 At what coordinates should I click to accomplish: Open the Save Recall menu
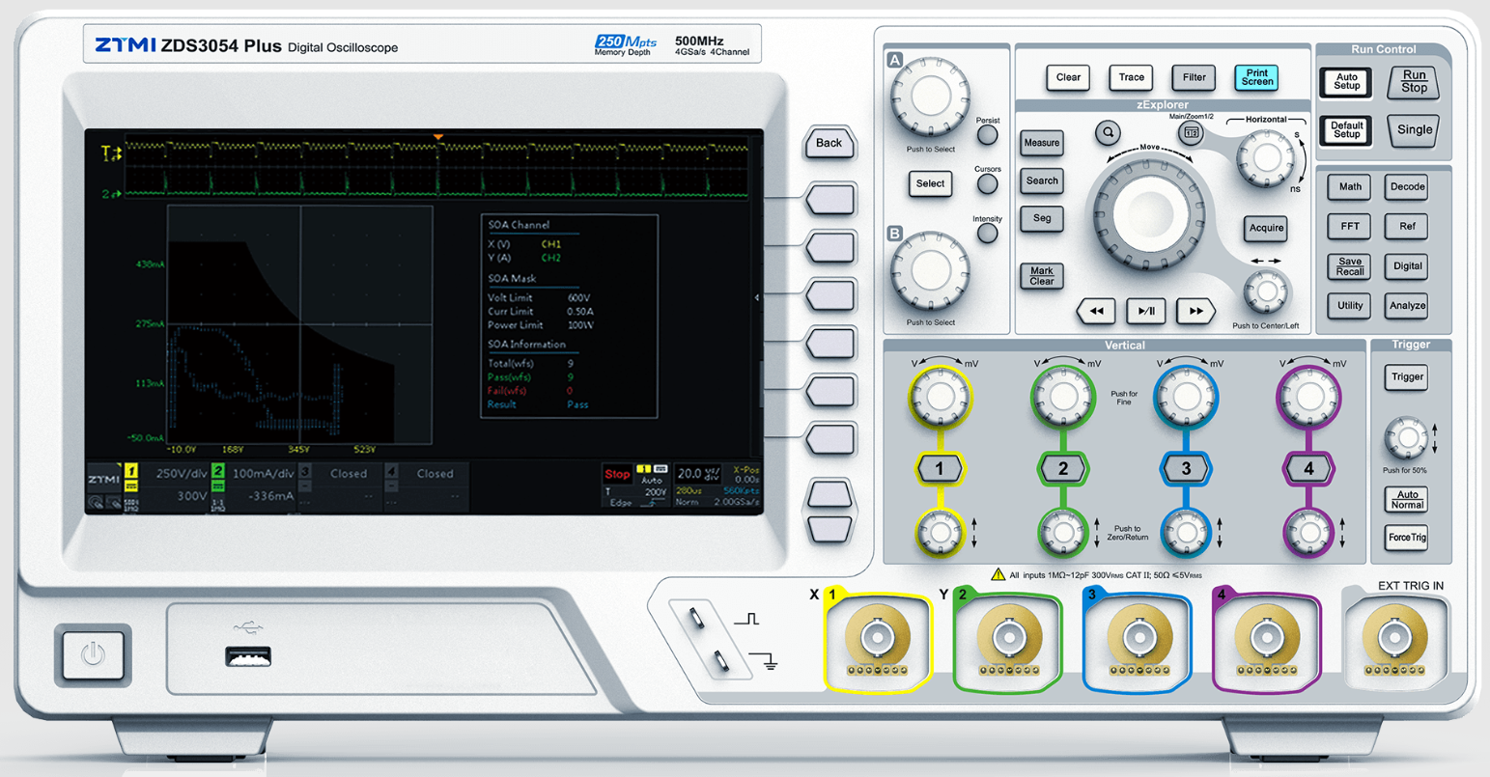pyautogui.click(x=1350, y=266)
